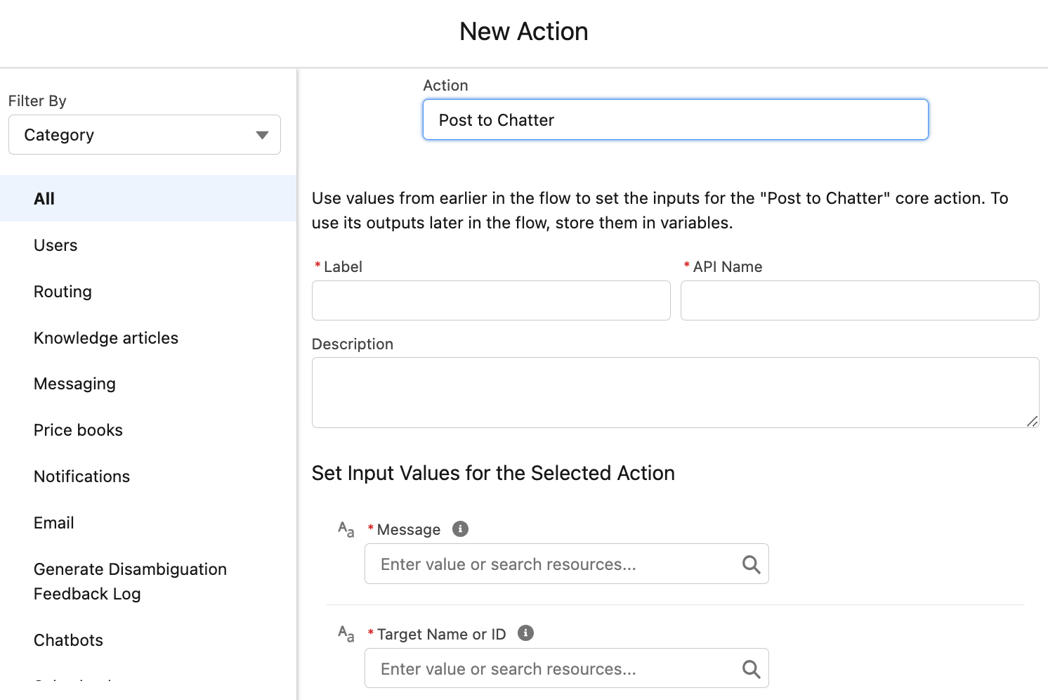Image resolution: width=1048 pixels, height=700 pixels.
Task: Click the Aa data type icon beside Message
Action: tap(346, 530)
